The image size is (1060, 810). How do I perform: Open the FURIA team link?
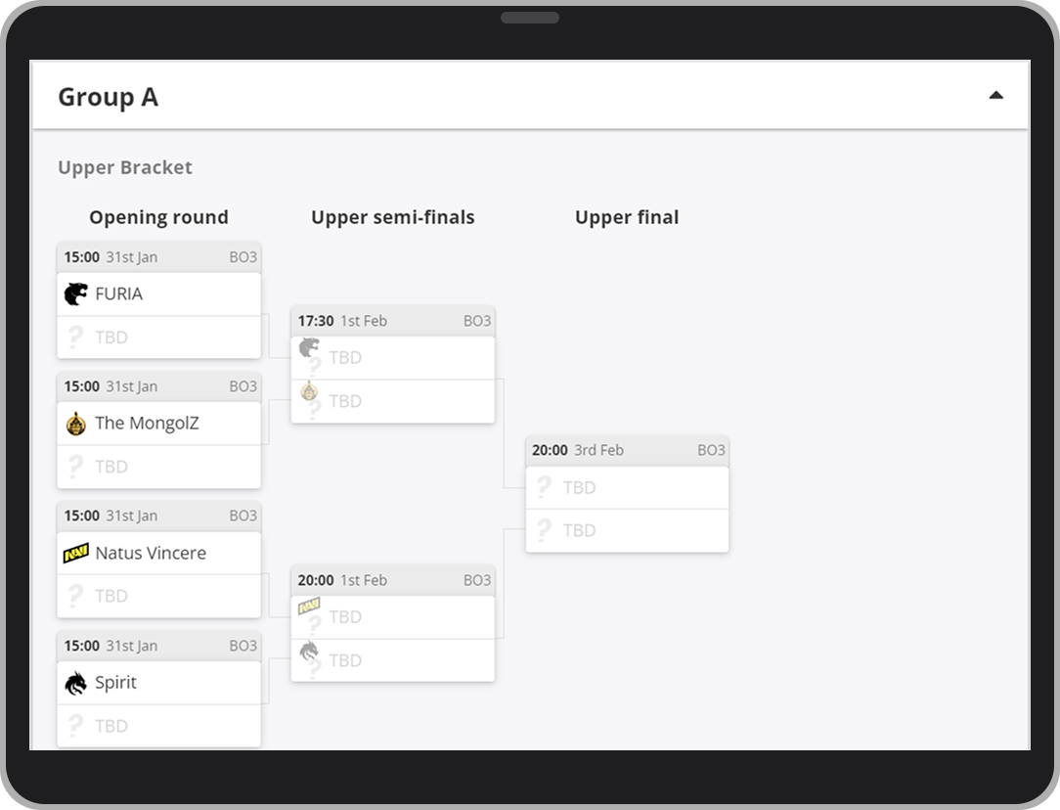(118, 293)
